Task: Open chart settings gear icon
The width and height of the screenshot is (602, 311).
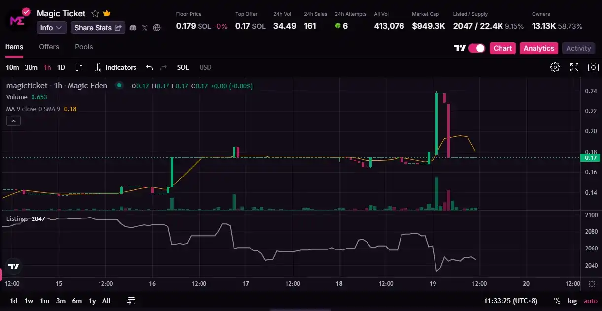Action: 555,67
